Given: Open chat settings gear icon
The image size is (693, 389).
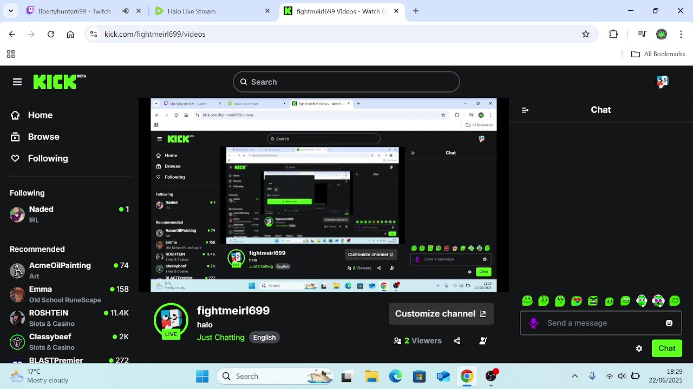Looking at the screenshot, I should [639, 348].
